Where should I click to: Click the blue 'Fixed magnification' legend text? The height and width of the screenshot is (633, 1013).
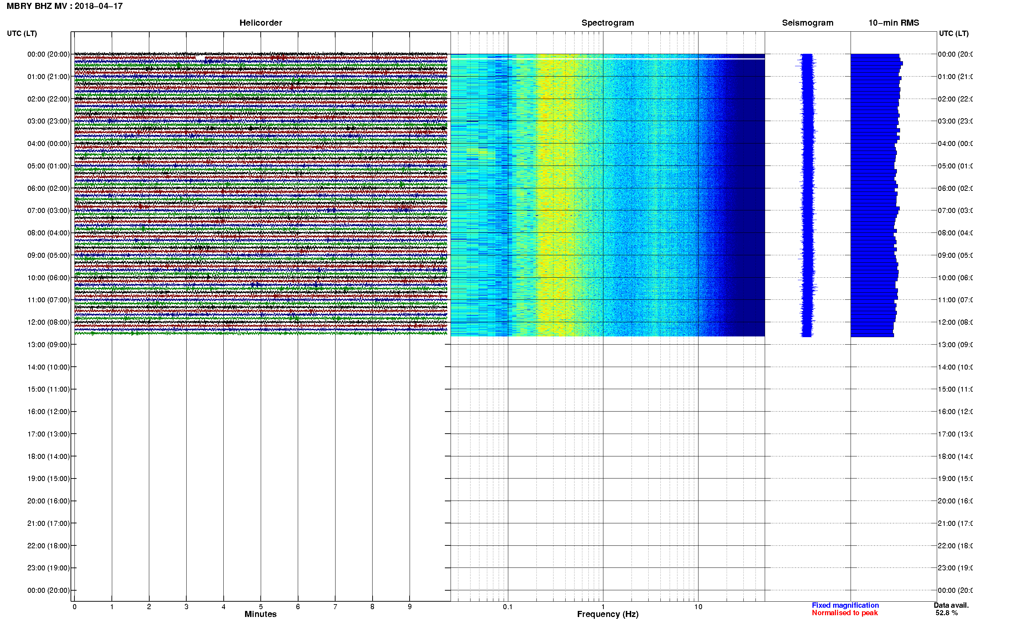click(x=845, y=605)
